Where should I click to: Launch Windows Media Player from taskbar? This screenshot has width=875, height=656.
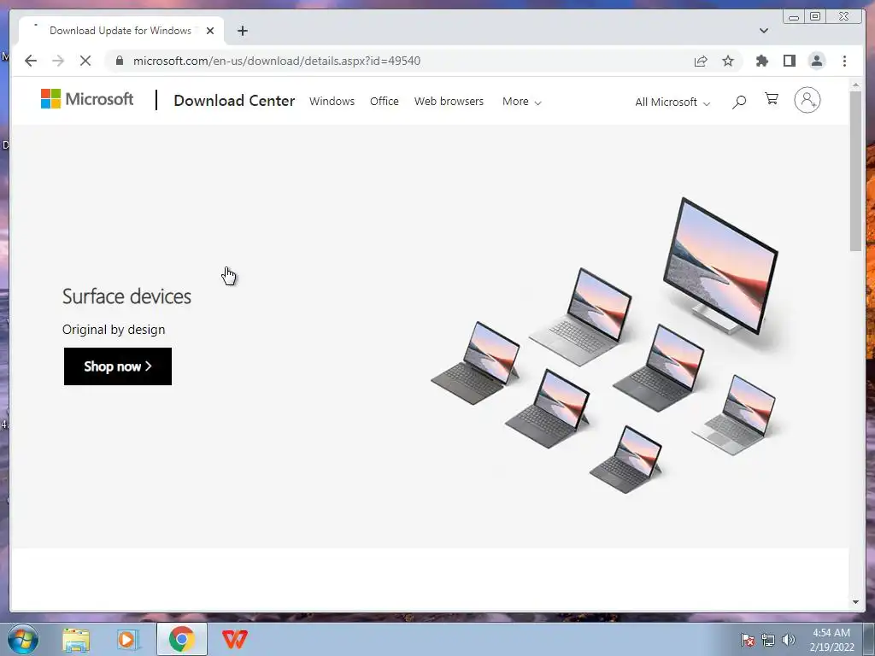128,639
